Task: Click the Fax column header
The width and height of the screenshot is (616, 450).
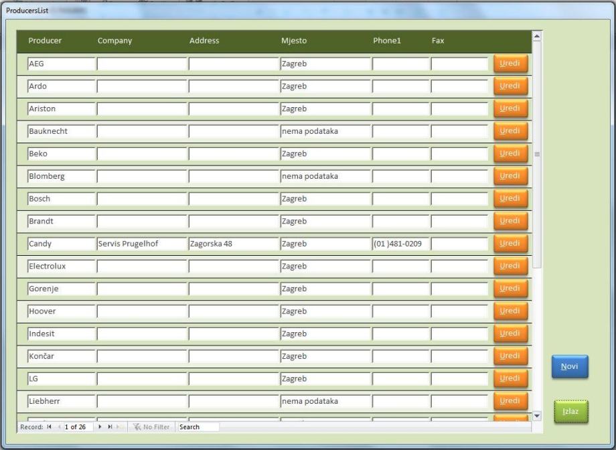Action: point(438,40)
